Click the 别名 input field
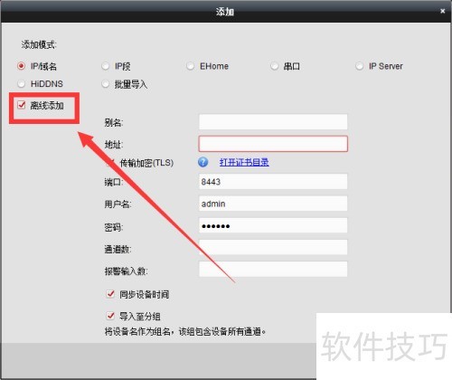 pyautogui.click(x=273, y=122)
